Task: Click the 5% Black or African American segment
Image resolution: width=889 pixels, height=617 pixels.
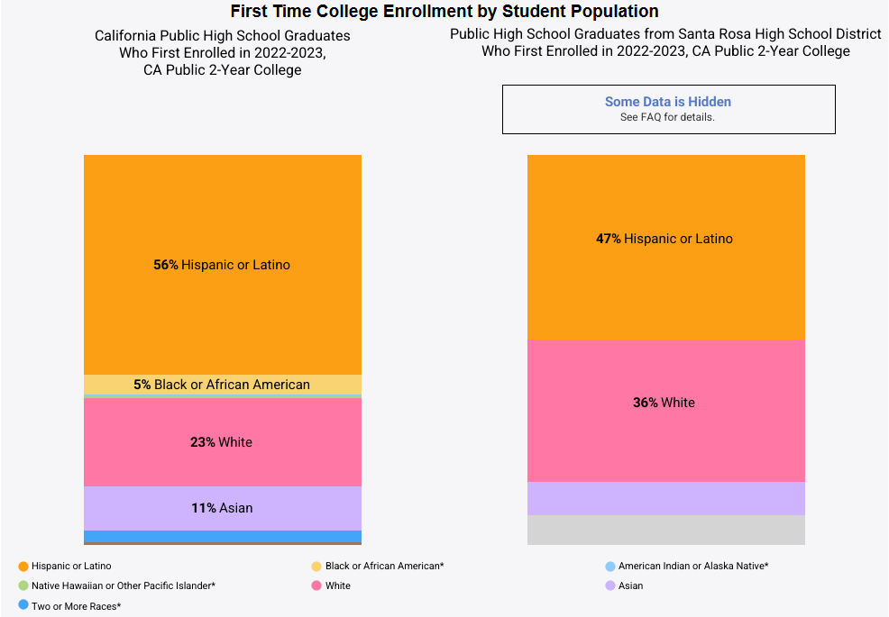Action: [222, 385]
